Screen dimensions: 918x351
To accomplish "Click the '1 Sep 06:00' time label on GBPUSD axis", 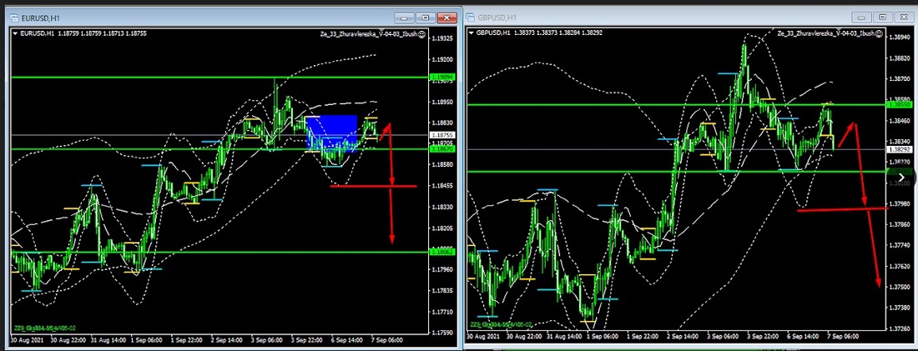I will [601, 337].
